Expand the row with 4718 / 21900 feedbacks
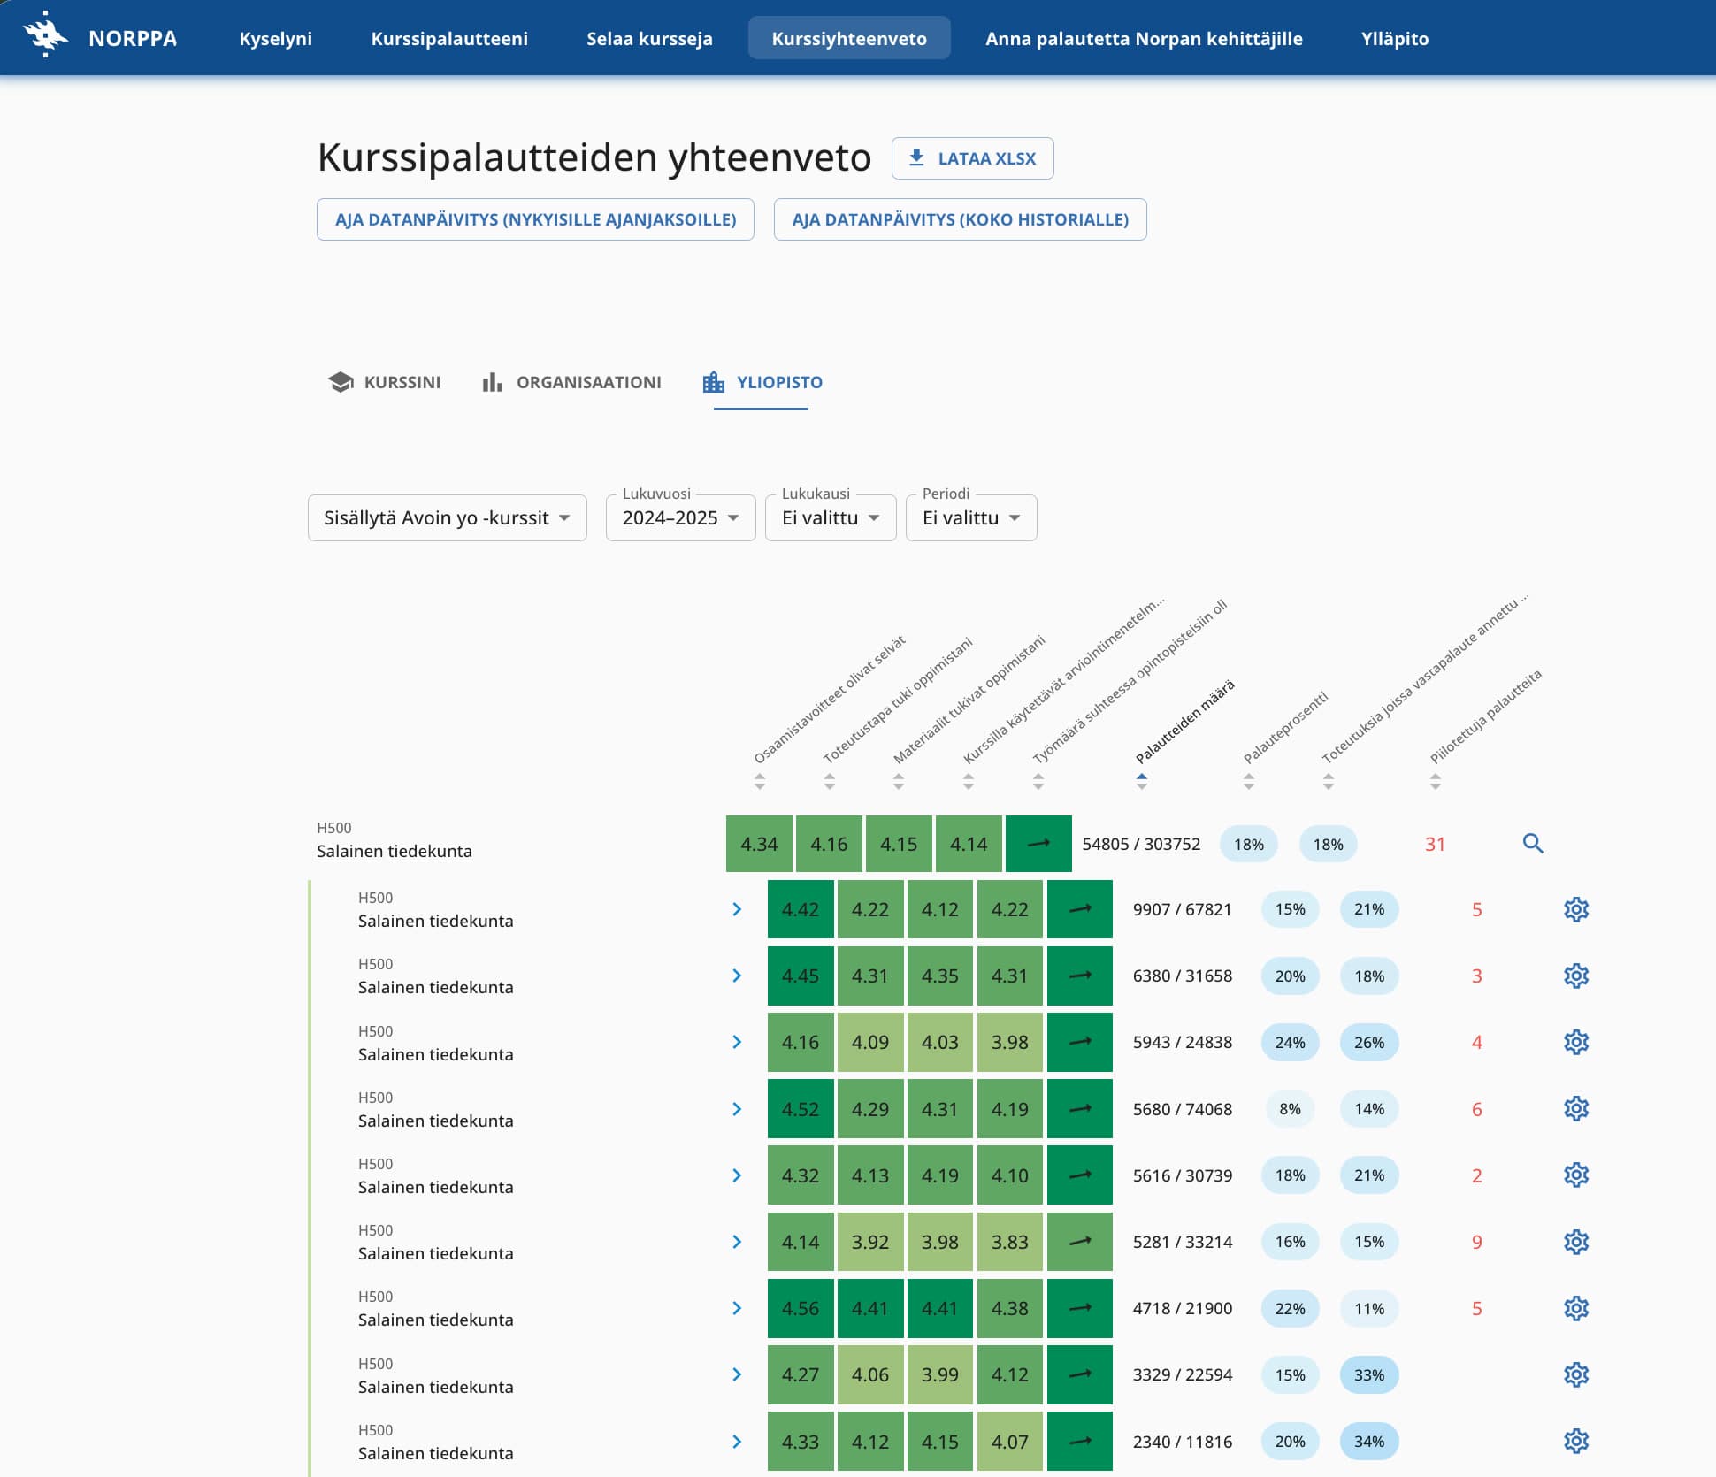 click(x=737, y=1308)
